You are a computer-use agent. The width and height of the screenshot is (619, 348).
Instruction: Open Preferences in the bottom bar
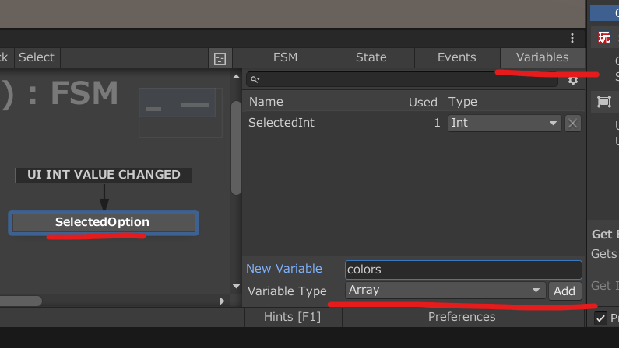point(461,317)
